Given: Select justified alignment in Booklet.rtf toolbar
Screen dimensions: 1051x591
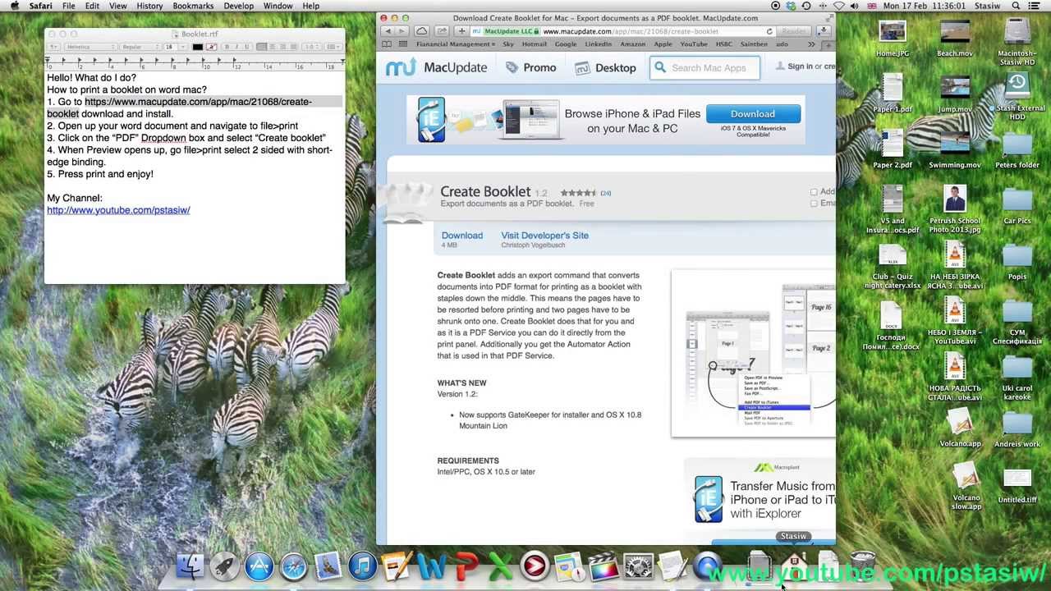Looking at the screenshot, I should click(291, 47).
